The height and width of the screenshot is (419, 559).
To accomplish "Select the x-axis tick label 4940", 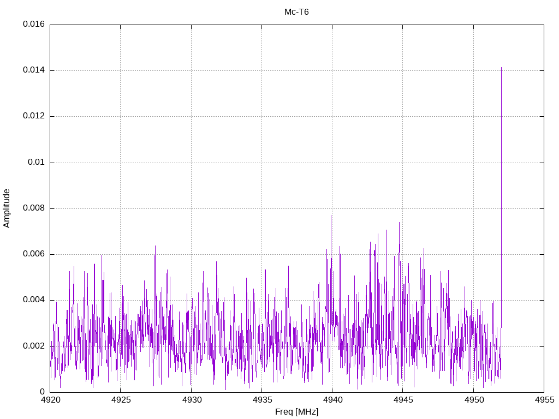I will pos(332,400).
